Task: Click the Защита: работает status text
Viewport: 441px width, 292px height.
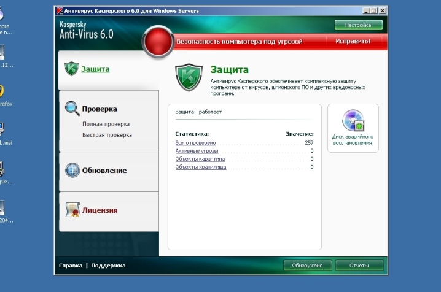Action: pos(198,112)
